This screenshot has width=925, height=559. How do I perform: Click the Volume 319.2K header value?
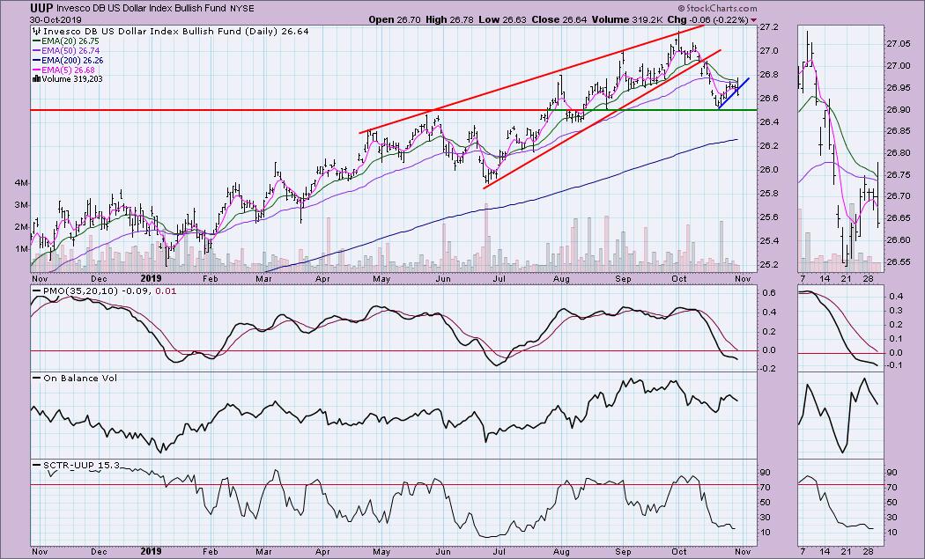pos(625,19)
